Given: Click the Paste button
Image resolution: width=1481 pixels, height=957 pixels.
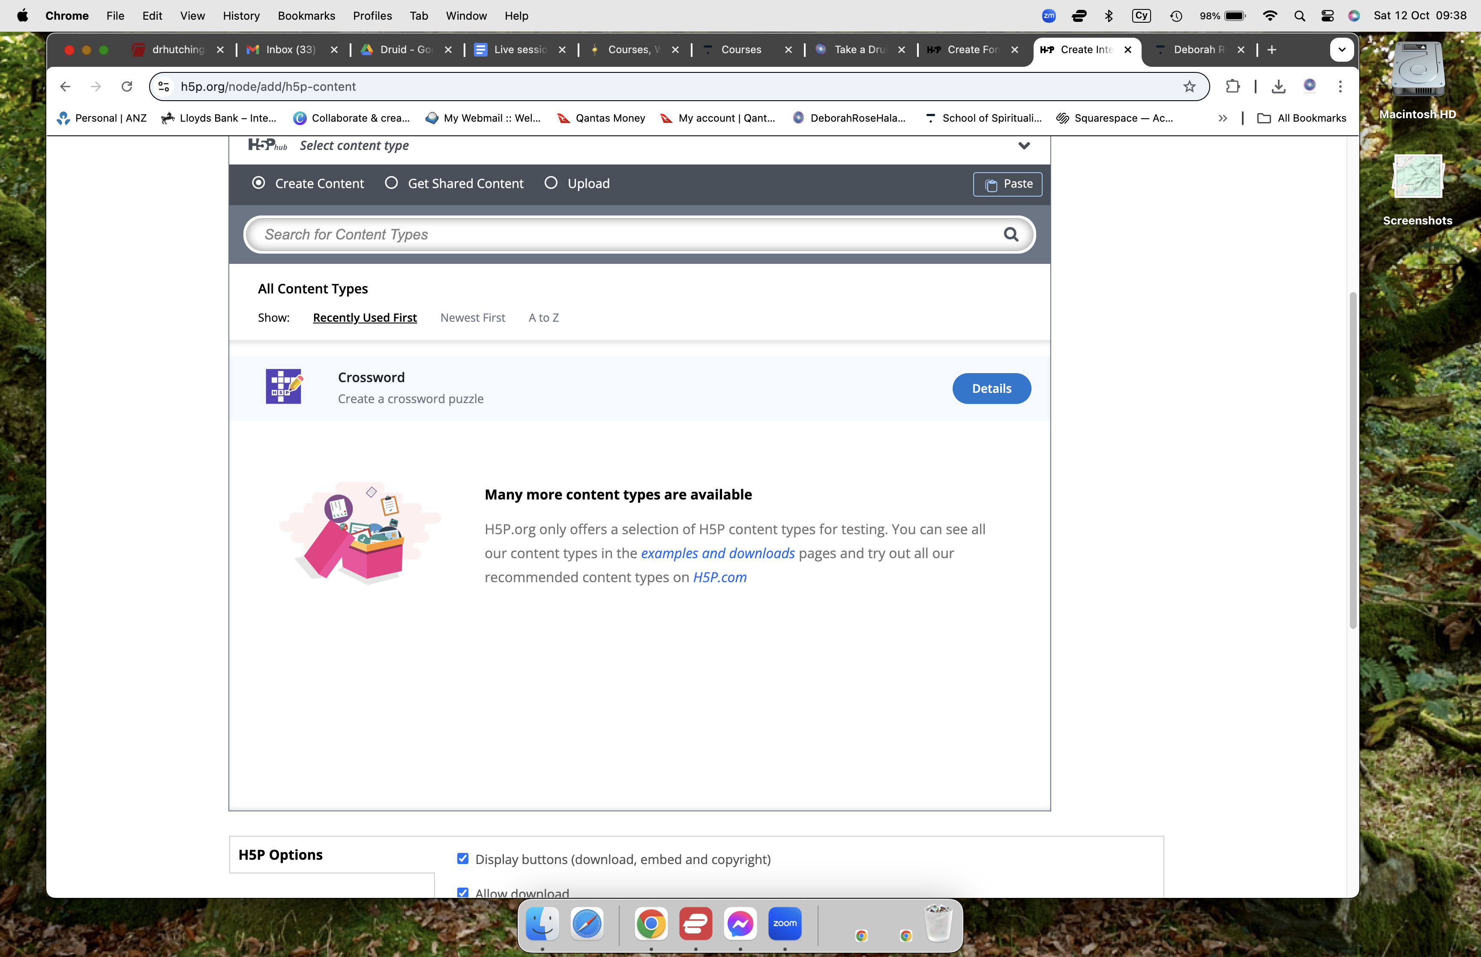Looking at the screenshot, I should 1007,184.
